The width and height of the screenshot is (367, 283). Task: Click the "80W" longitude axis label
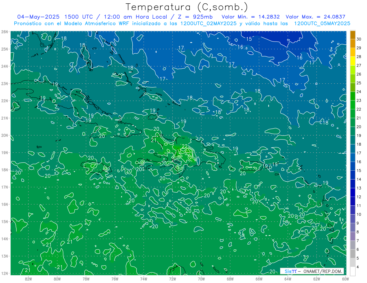pos(57,278)
